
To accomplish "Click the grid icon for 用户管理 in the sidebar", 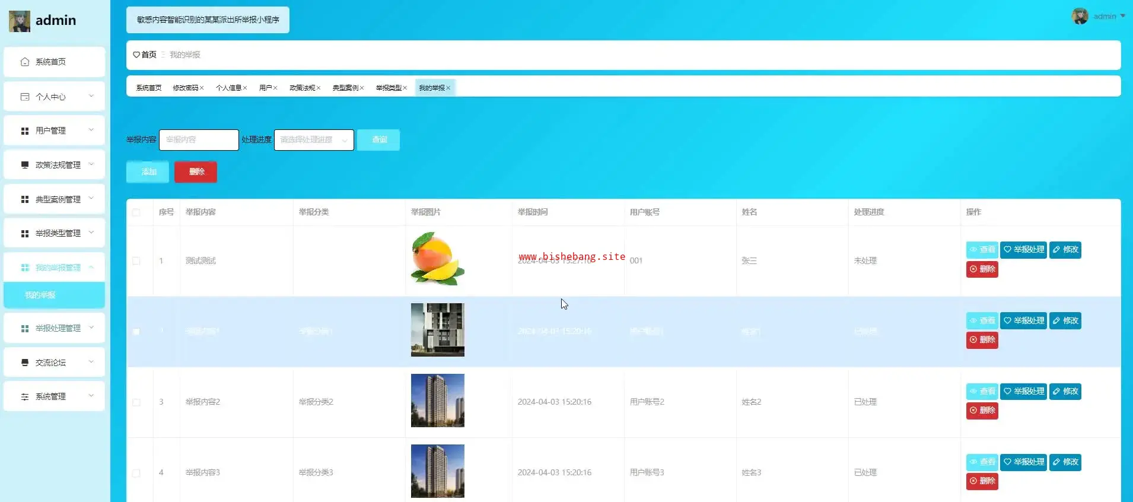I will (x=25, y=131).
